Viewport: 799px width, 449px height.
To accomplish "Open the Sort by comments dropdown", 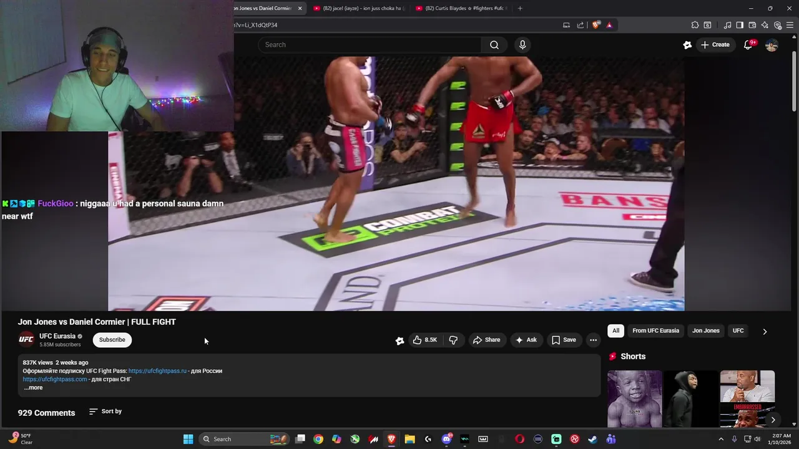I will point(105,412).
